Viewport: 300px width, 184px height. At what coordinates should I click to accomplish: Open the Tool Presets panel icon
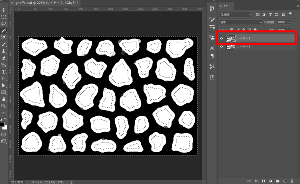coord(212,67)
